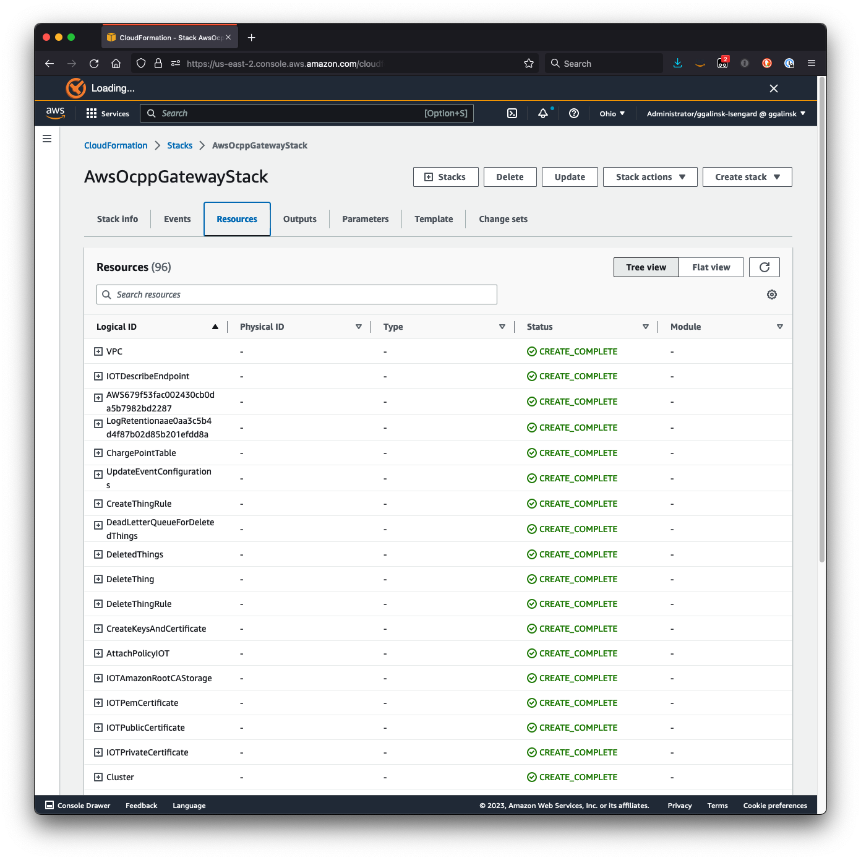
Task: Switch resources to Flat view
Action: click(711, 267)
